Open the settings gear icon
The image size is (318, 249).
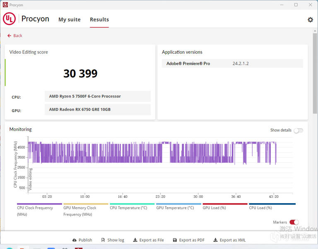(x=310, y=20)
